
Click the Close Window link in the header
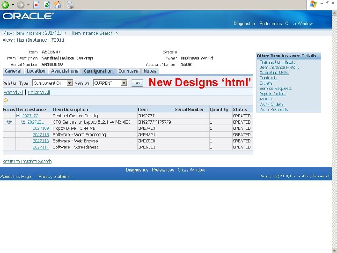299,23
